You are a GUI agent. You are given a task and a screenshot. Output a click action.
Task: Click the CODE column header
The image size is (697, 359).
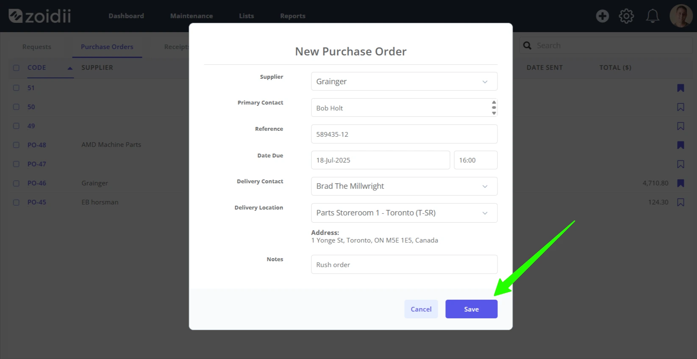(37, 68)
